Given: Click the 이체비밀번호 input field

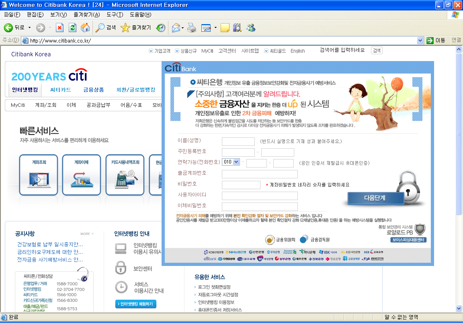Looking at the screenshot, I should pos(260,206).
